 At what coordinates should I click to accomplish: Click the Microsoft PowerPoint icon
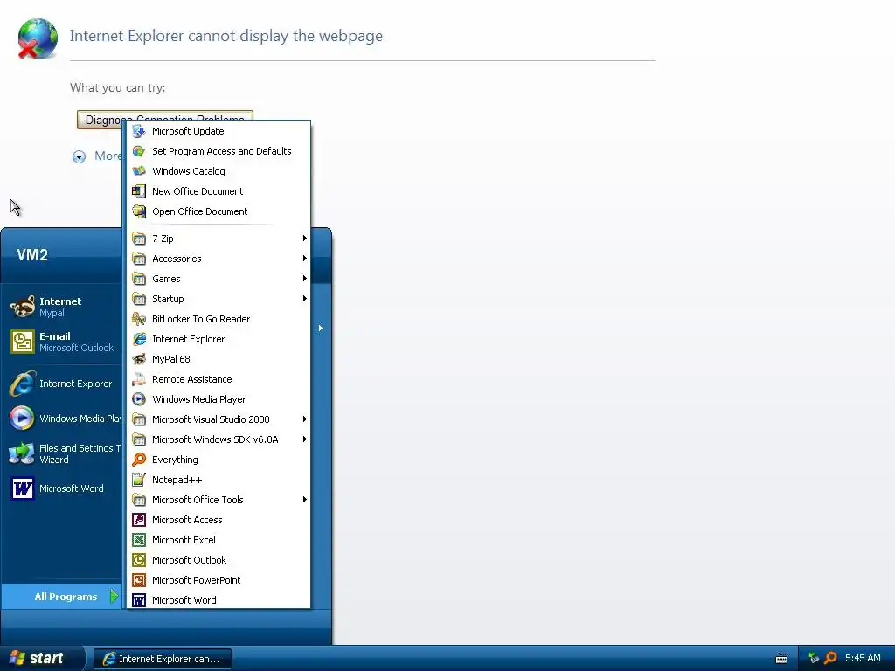139,580
